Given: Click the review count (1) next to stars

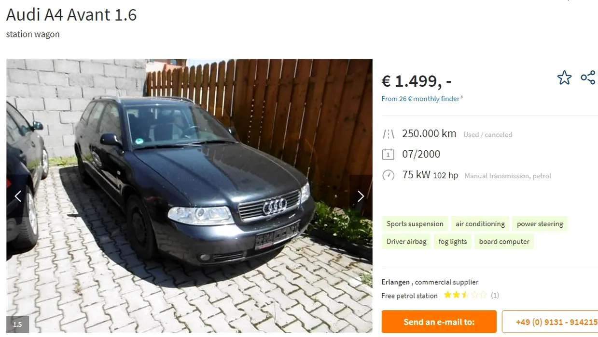Looking at the screenshot, I should click(495, 295).
